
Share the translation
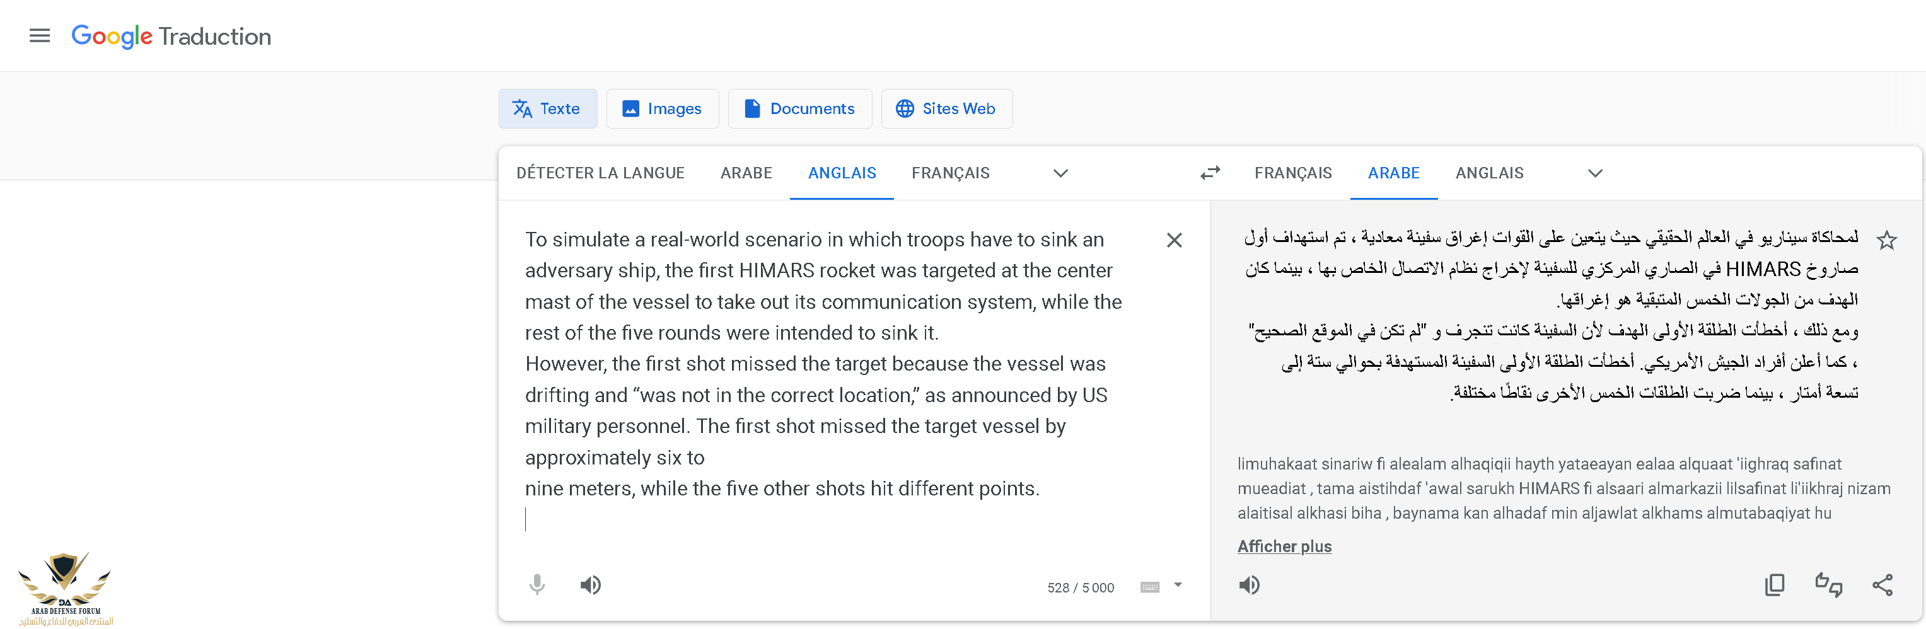(1882, 585)
